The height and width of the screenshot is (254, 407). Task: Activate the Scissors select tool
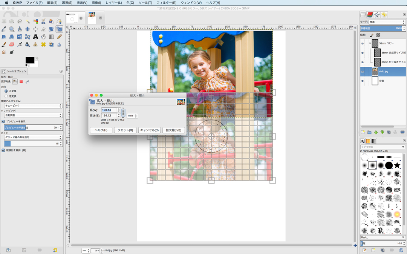pos(43,21)
